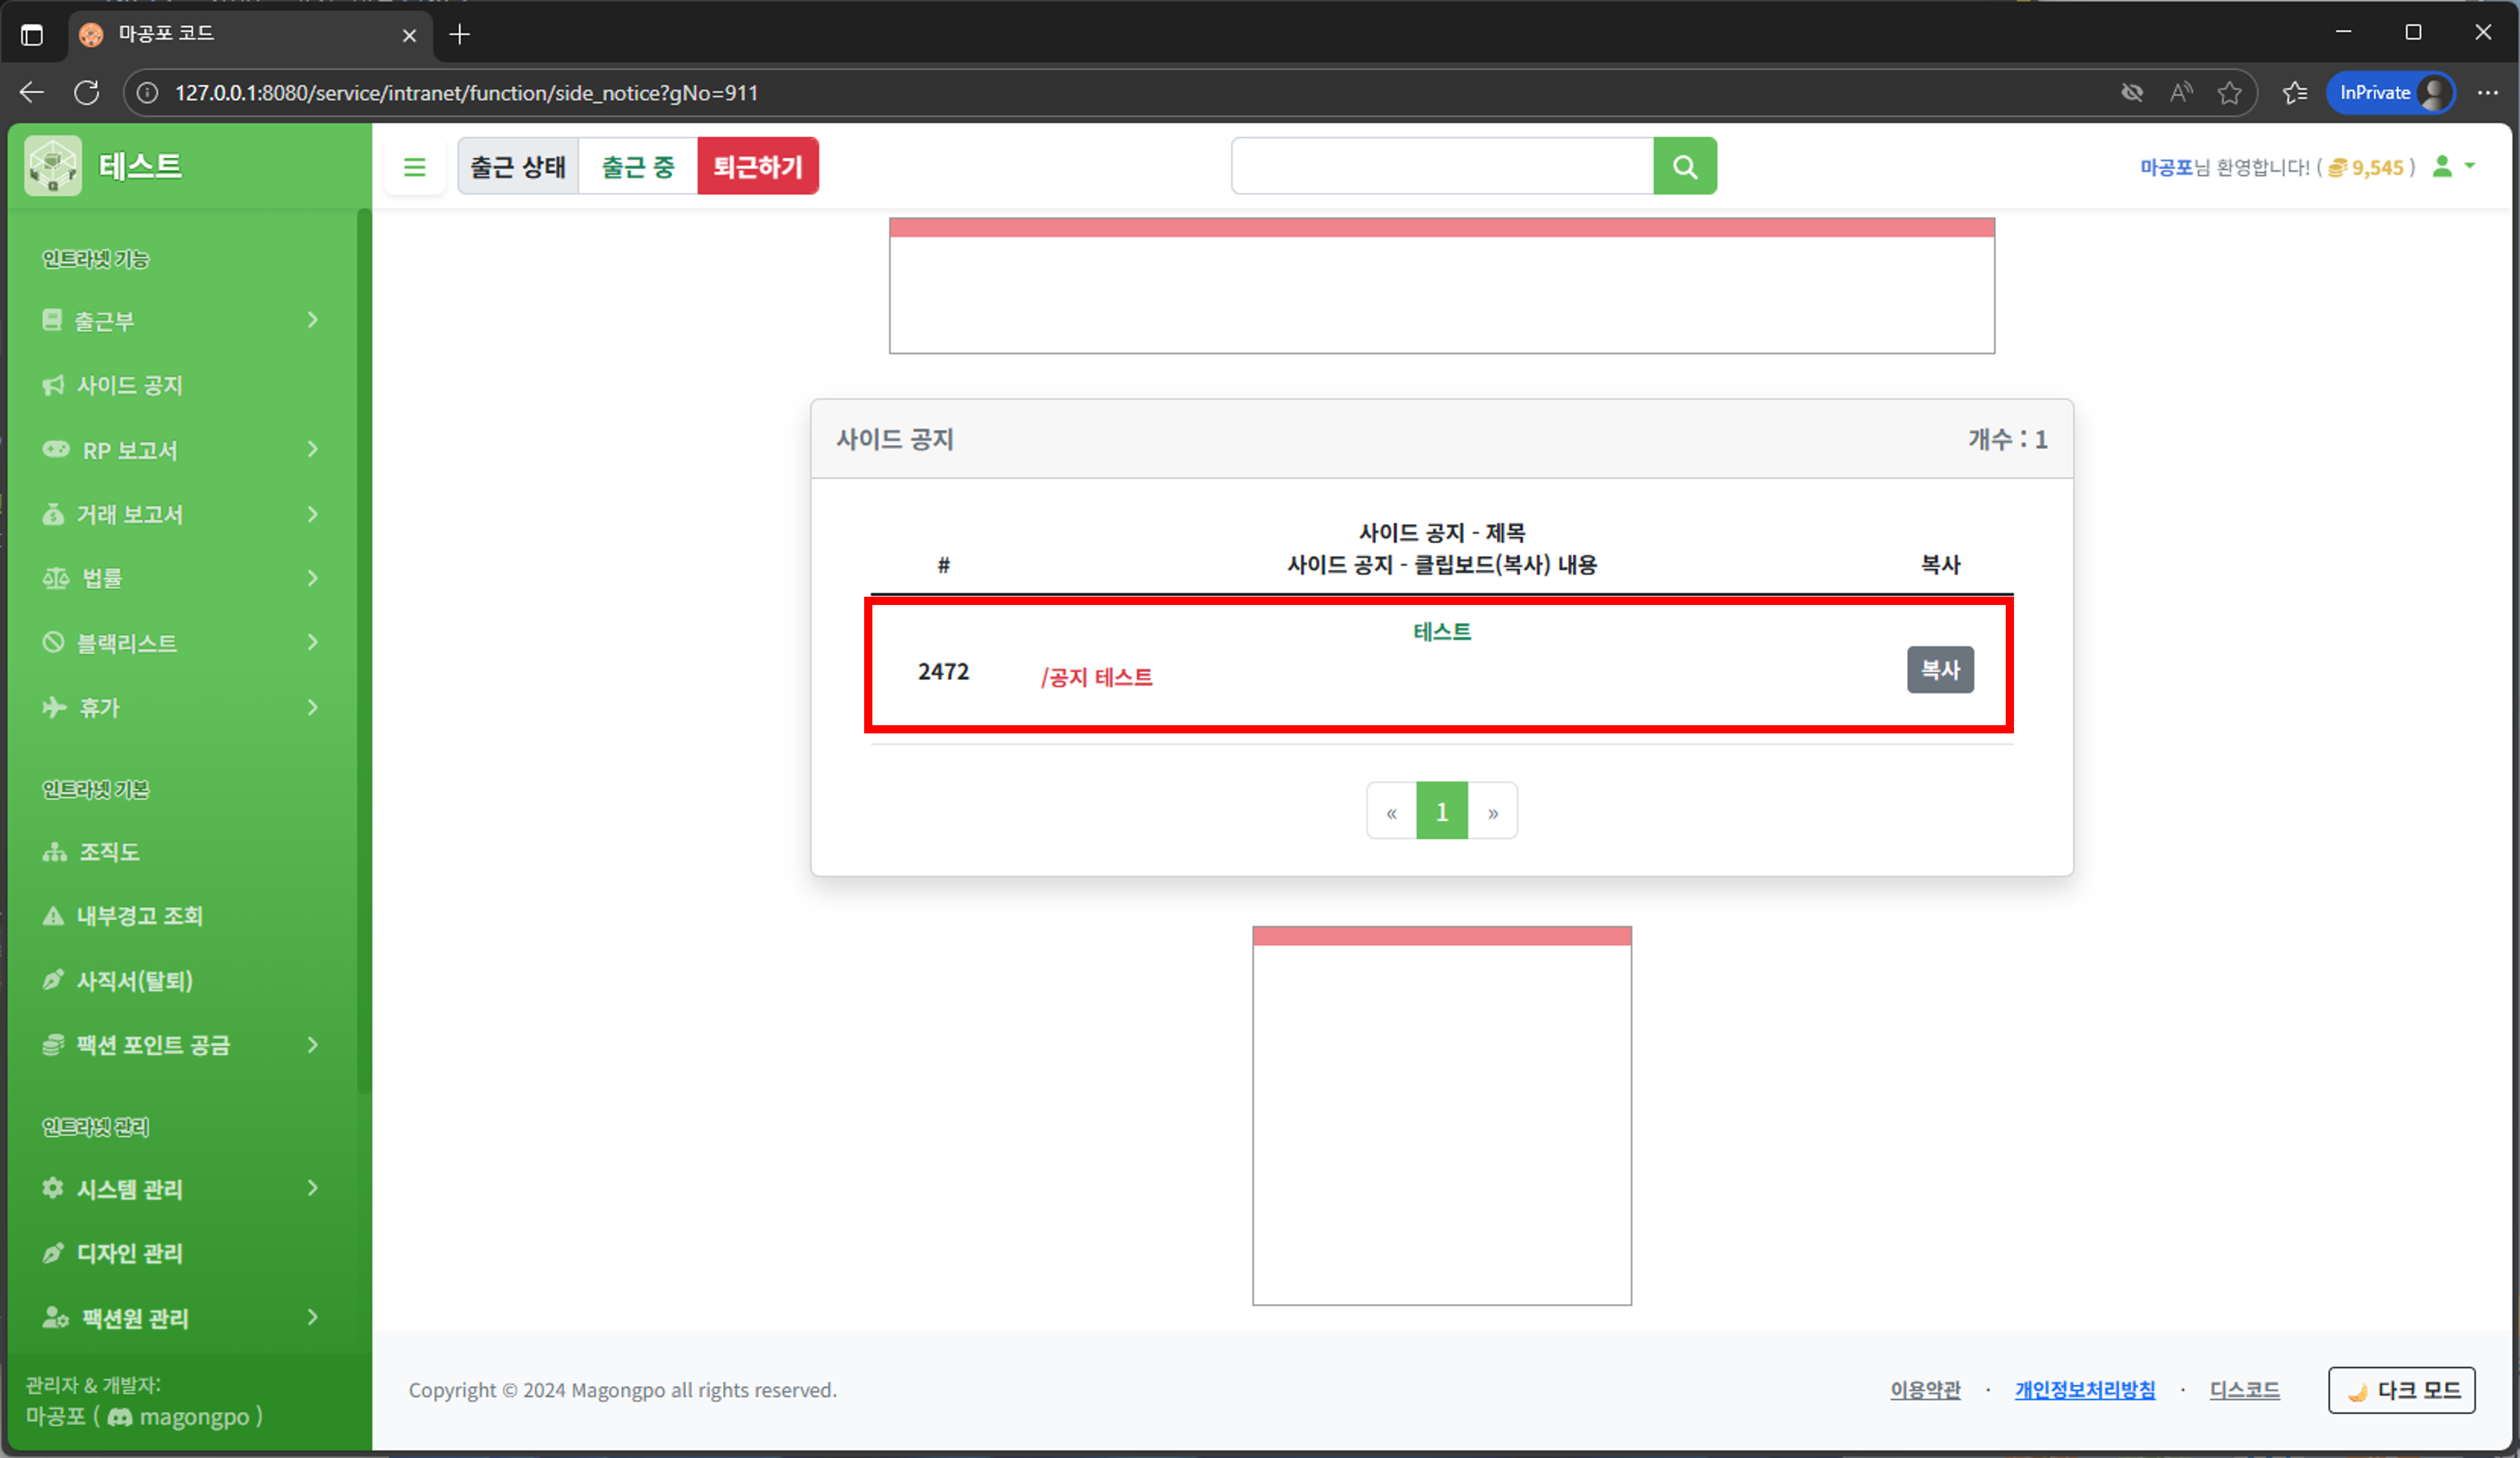Open 사이드 공지 megaphone menu item

130,385
